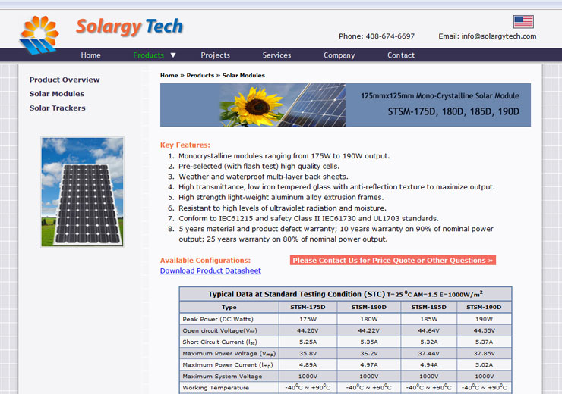Go to the Projects menu
Image resolution: width=562 pixels, height=394 pixels.
click(x=216, y=55)
